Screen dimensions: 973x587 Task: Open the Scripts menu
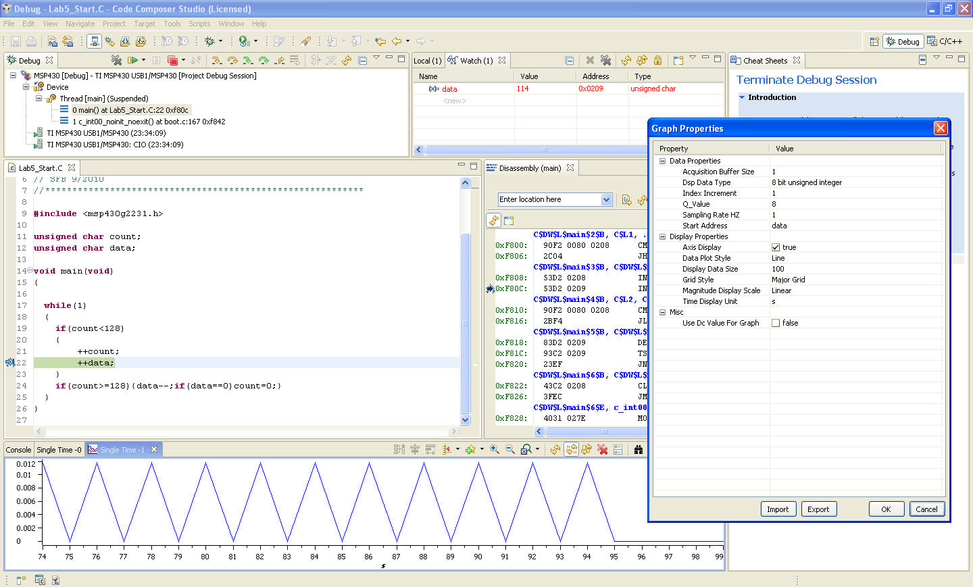coord(199,24)
